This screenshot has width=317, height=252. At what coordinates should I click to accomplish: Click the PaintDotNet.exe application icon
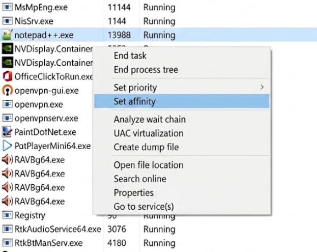pos(7,132)
